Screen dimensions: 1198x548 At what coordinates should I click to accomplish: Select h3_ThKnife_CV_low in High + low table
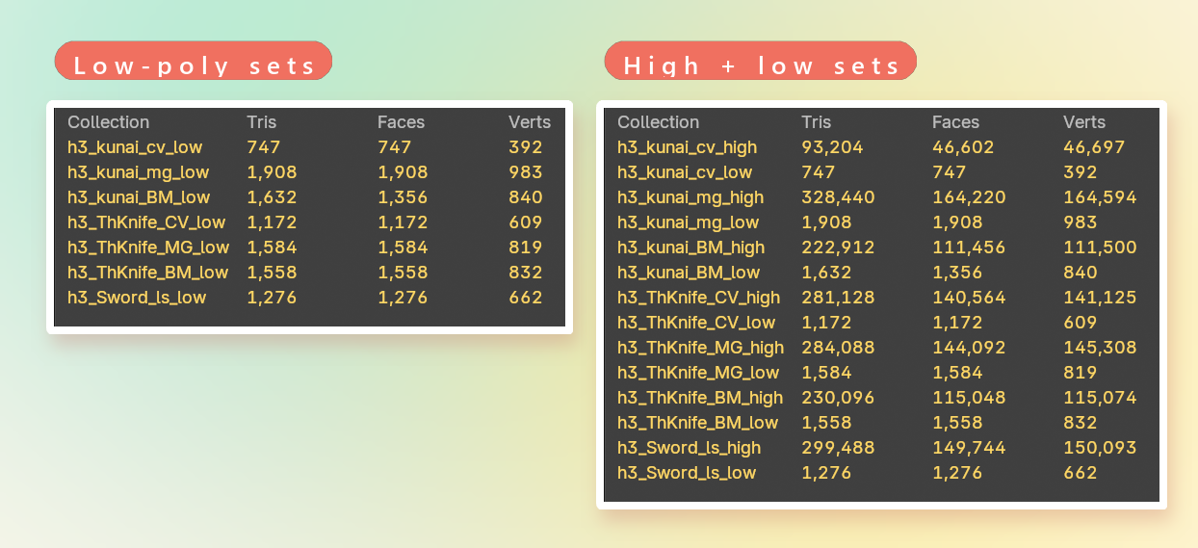[696, 323]
